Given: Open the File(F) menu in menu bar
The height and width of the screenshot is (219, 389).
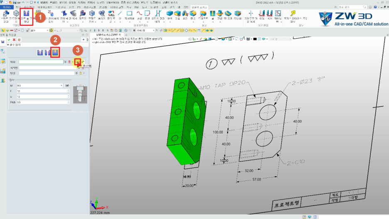Looking at the screenshot, I should 44,2.
